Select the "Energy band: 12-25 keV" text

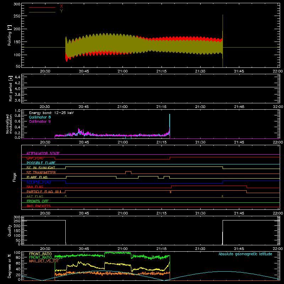coord(51,113)
